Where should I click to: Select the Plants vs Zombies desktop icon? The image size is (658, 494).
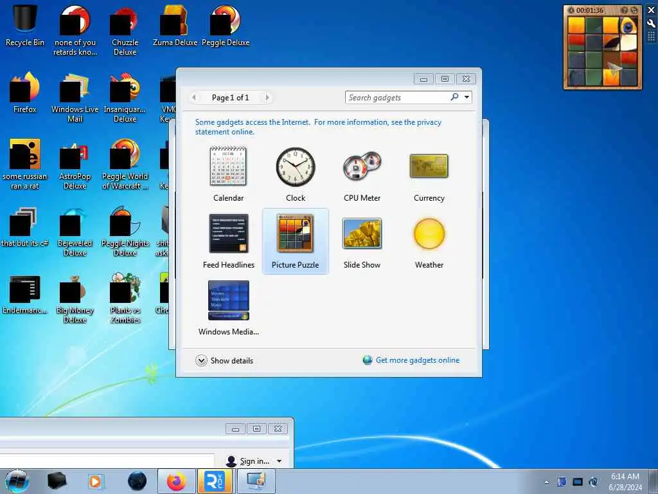tap(125, 299)
